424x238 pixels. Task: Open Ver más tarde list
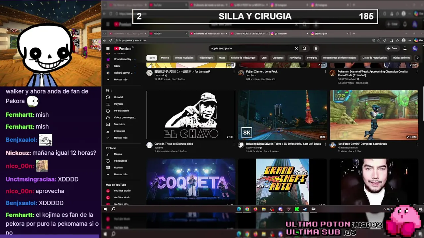(121, 111)
